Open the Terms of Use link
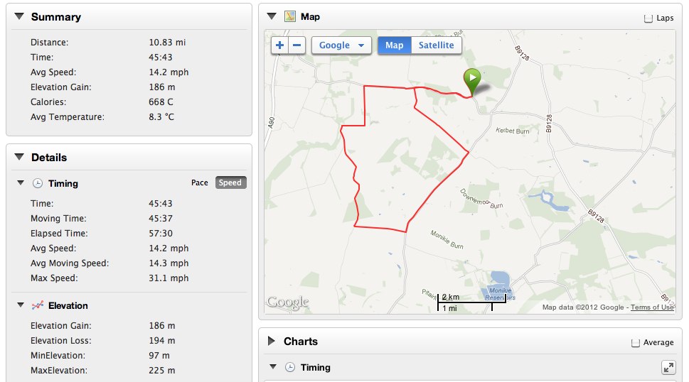This screenshot has width=689, height=382. [x=652, y=307]
